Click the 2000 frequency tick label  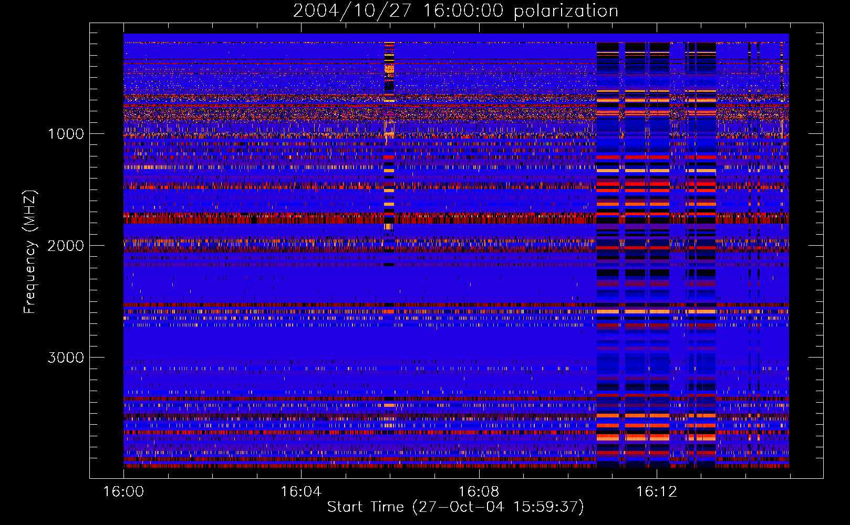point(66,246)
